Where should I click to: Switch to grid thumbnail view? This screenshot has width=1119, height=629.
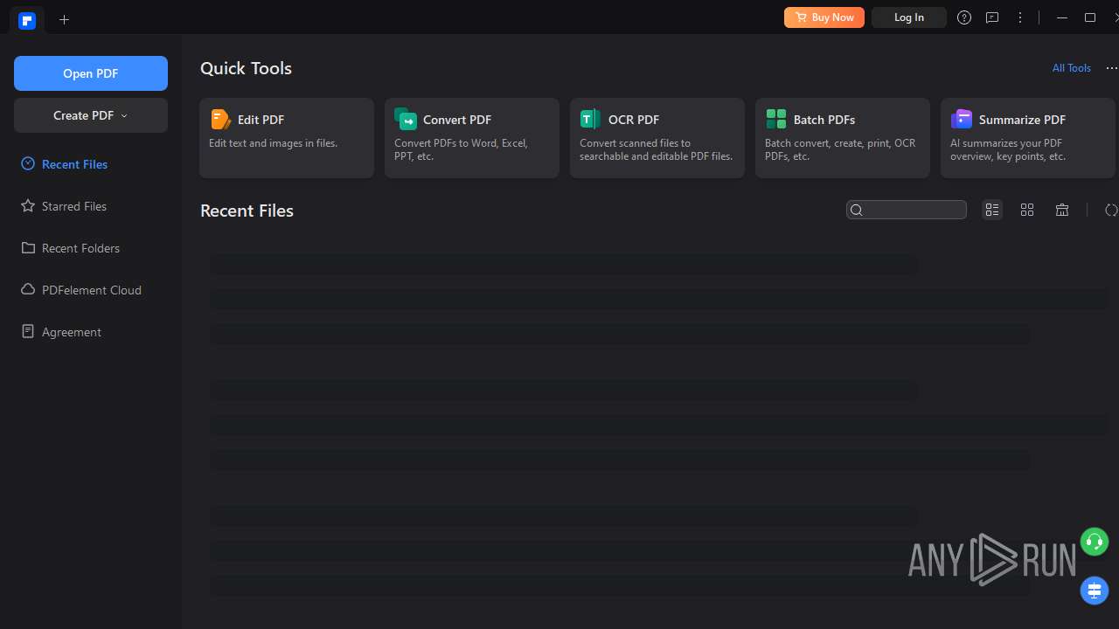(x=1027, y=210)
